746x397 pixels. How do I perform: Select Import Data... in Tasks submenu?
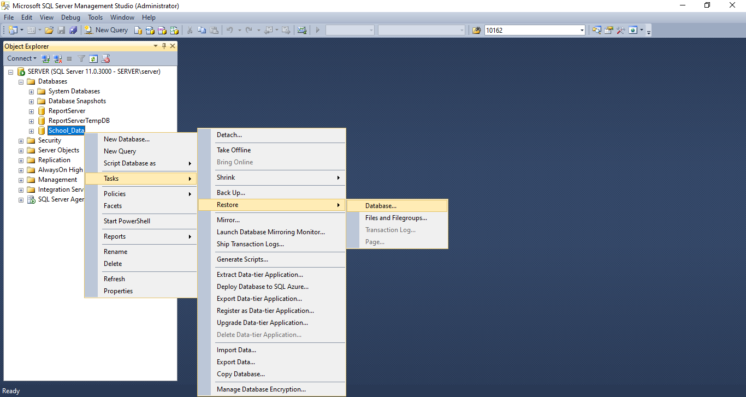tap(271, 350)
